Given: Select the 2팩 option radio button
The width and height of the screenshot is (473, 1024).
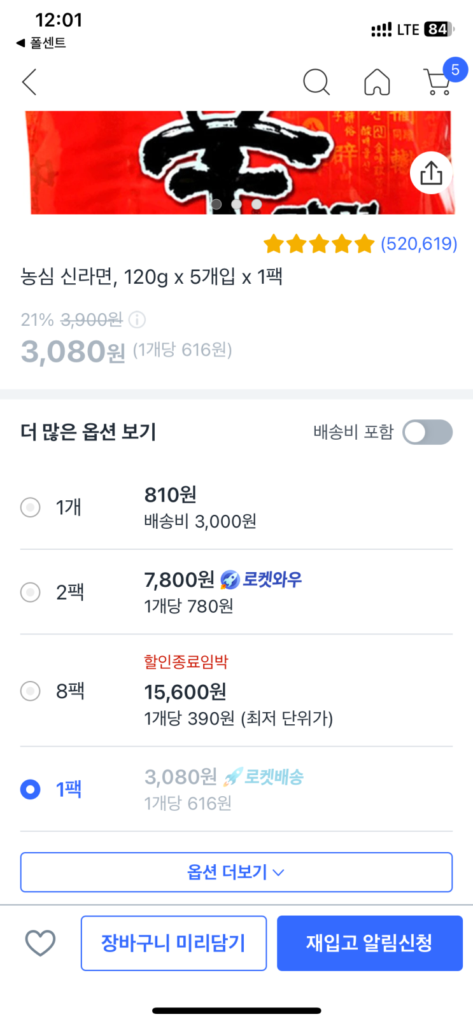Looking at the screenshot, I should 31,593.
